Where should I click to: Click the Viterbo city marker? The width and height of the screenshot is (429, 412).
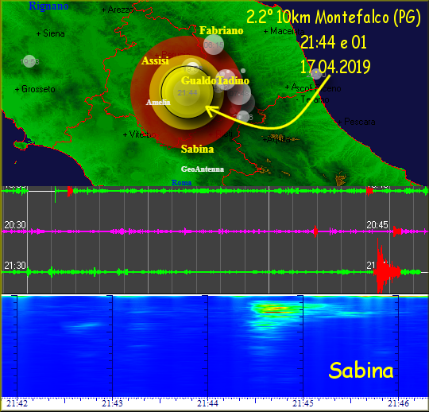click(x=140, y=134)
